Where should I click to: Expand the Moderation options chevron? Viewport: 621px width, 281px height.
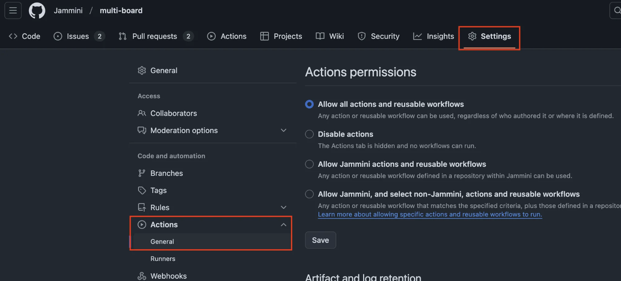coord(283,130)
